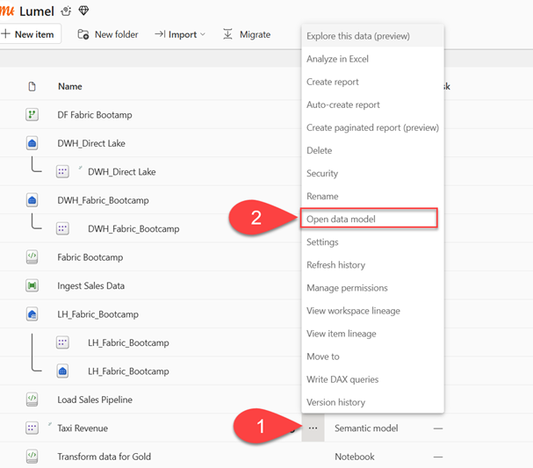Click the Notebook type for Transform data
Viewport: 533px width, 468px height.
(355, 457)
